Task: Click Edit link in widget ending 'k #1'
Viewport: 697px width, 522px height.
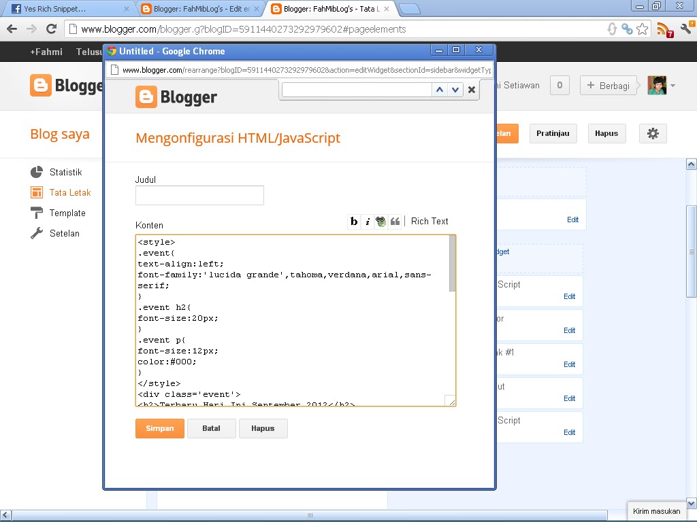Action: (x=570, y=364)
